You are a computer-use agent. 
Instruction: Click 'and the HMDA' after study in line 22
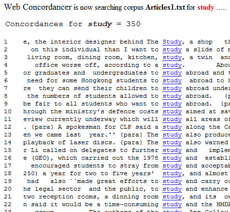(x=208, y=204)
